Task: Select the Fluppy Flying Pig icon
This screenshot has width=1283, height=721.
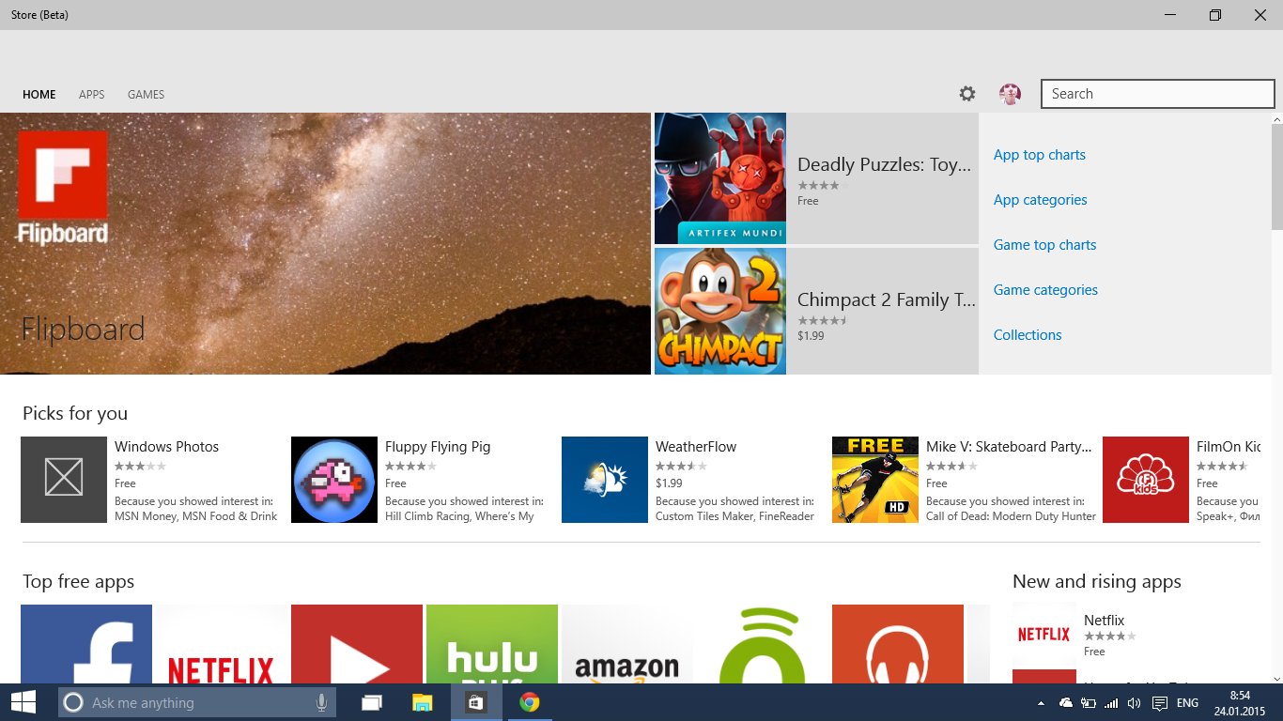Action: 334,480
